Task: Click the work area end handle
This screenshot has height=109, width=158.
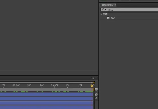Action: pyautogui.click(x=94, y=89)
